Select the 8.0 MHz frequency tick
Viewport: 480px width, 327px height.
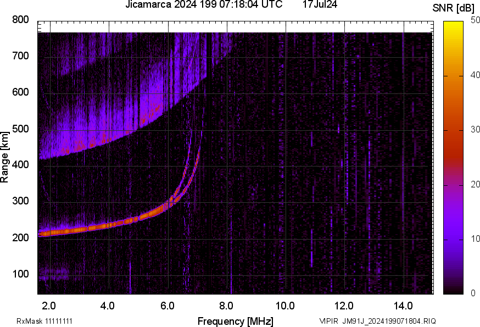[227, 306]
